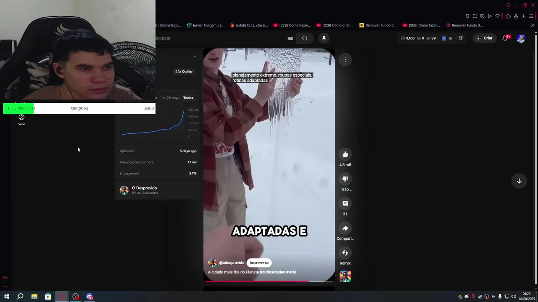The height and width of the screenshot is (302, 538).
Task: Open the browser easy setup menu icon
Action: tap(531, 16)
